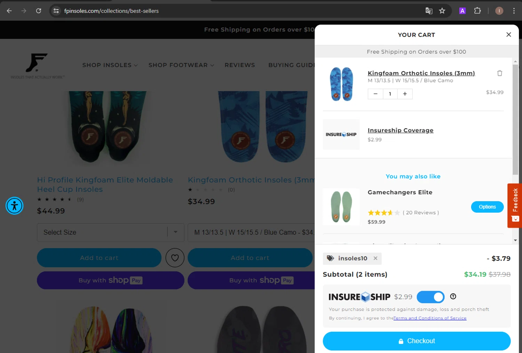The height and width of the screenshot is (353, 522).
Task: Open the Chrome three-dot menu
Action: tap(514, 11)
